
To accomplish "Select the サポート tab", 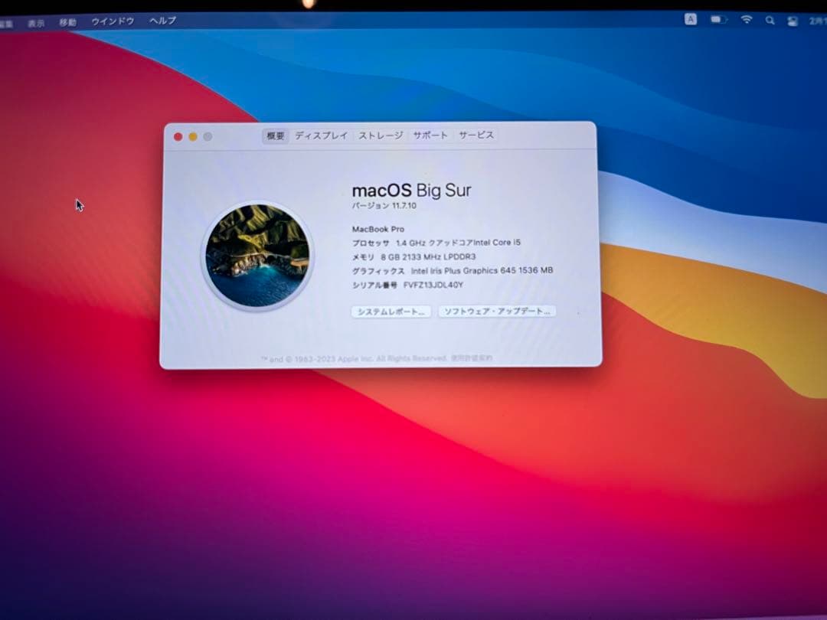I will pos(430,135).
